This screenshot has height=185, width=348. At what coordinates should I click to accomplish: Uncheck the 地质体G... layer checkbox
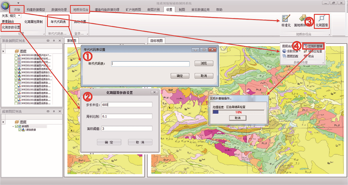coord(16,79)
